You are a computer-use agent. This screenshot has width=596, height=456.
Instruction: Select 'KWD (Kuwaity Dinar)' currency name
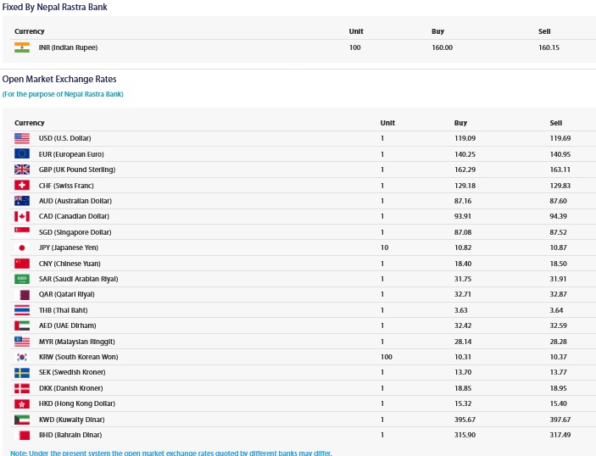71,420
